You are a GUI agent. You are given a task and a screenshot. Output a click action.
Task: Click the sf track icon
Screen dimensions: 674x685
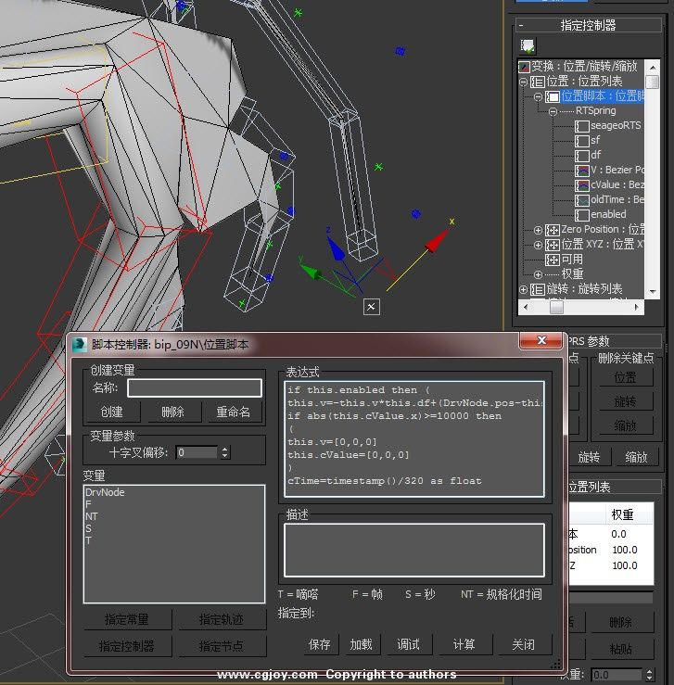(582, 141)
